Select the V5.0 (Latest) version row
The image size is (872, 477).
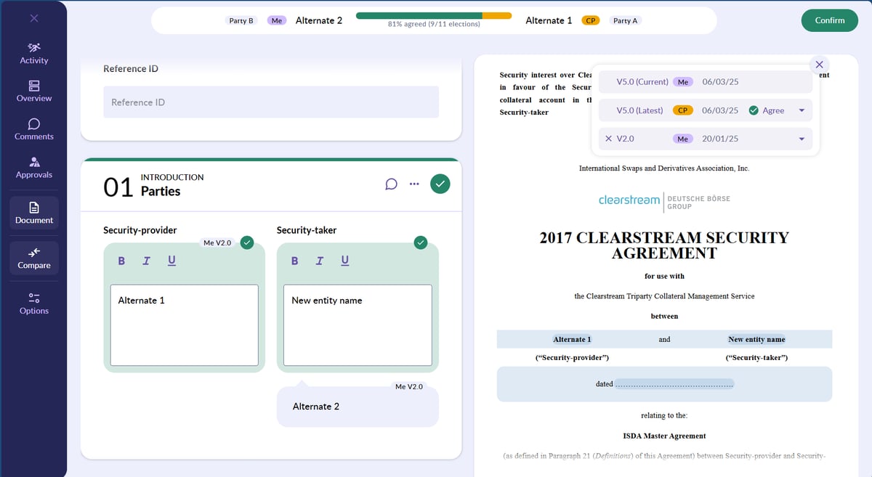tap(705, 110)
